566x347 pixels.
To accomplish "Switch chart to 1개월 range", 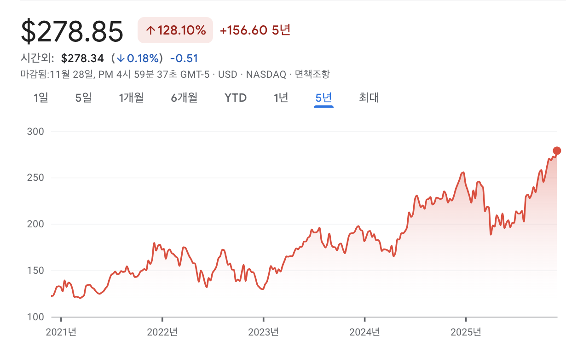I will 131,98.
